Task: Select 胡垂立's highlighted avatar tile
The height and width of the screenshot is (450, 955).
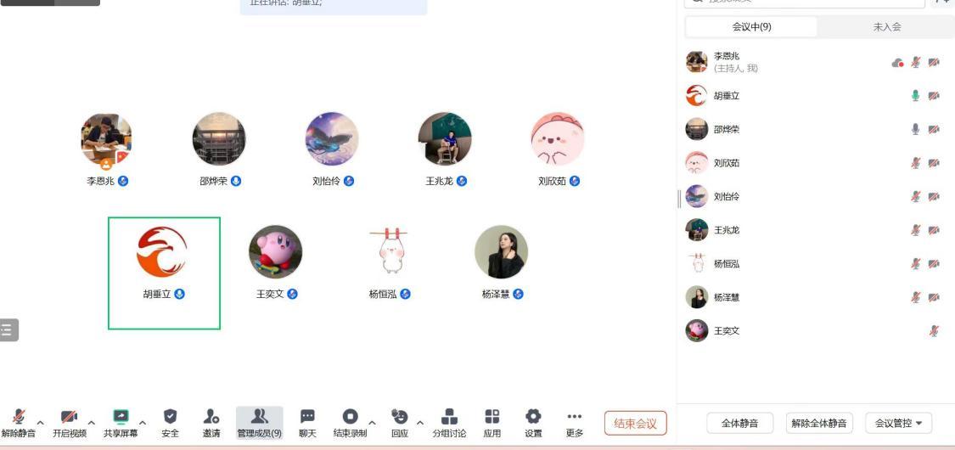Action: 164,273
